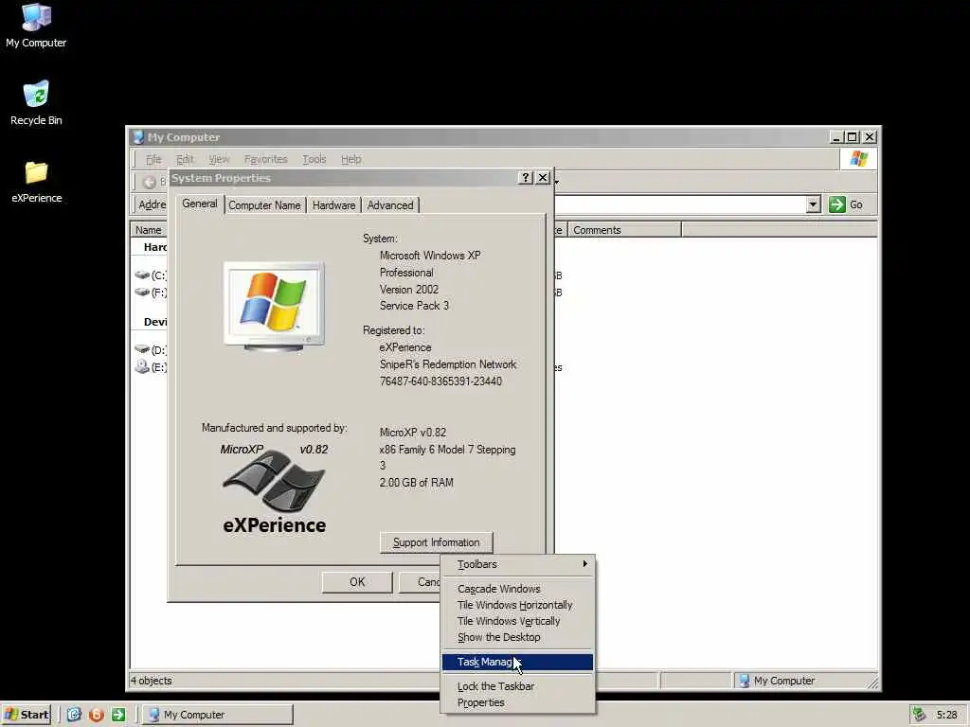Click the Start button
Image resolution: width=970 pixels, height=727 pixels.
[x=26, y=715]
